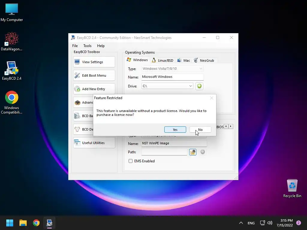Click the ENG language indicator

coord(251,223)
